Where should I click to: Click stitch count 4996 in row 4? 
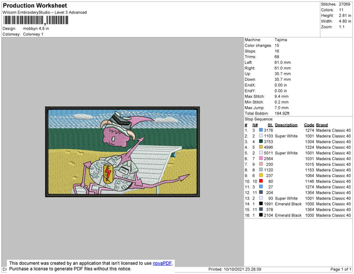coord(268,147)
